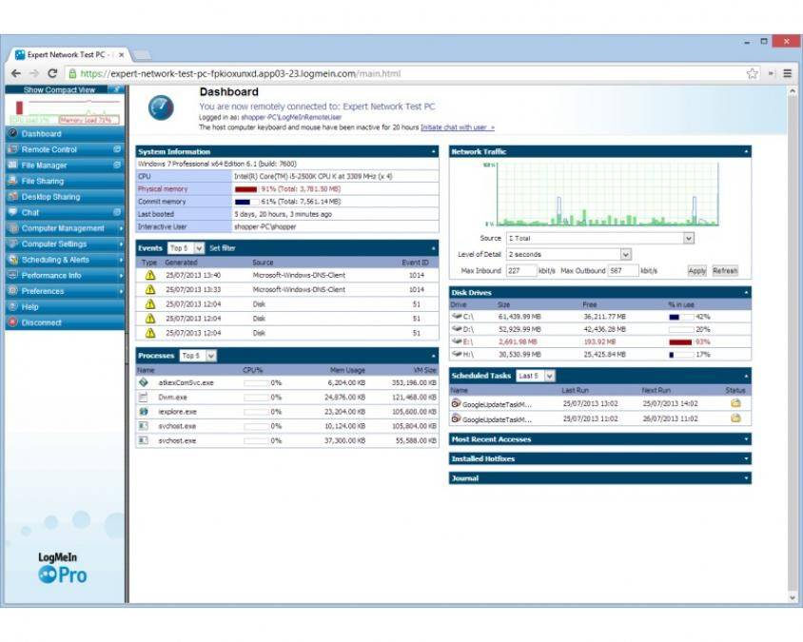Click the browser address bar URL
This screenshot has width=803, height=642.
click(241, 74)
